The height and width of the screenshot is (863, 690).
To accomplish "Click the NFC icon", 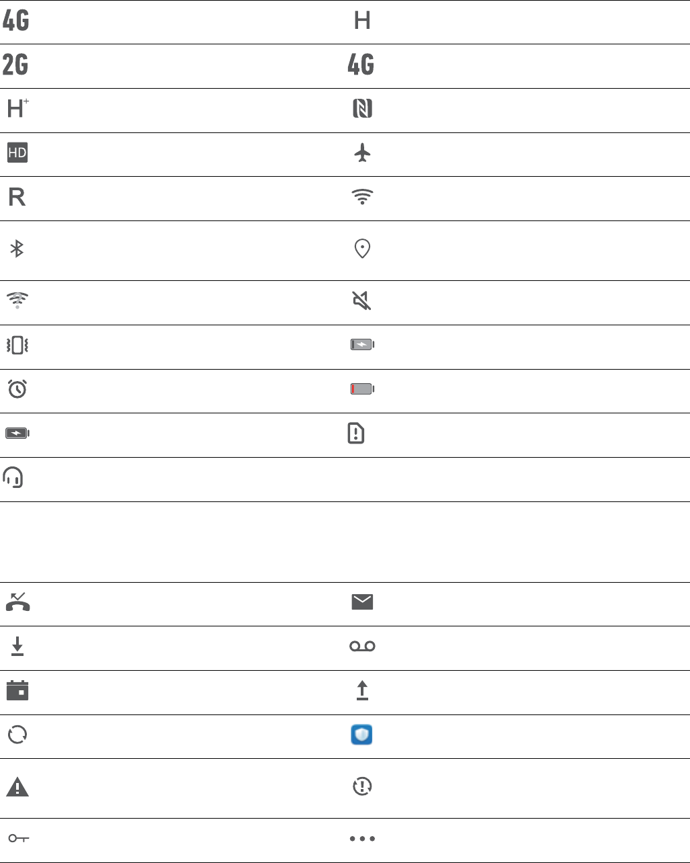I will point(362,109).
